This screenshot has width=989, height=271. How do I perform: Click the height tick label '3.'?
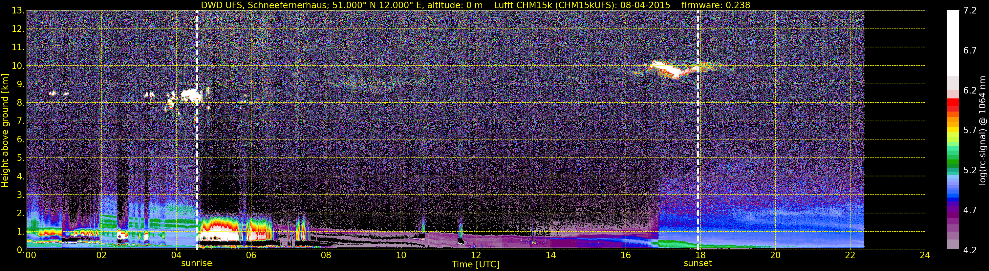(20, 195)
